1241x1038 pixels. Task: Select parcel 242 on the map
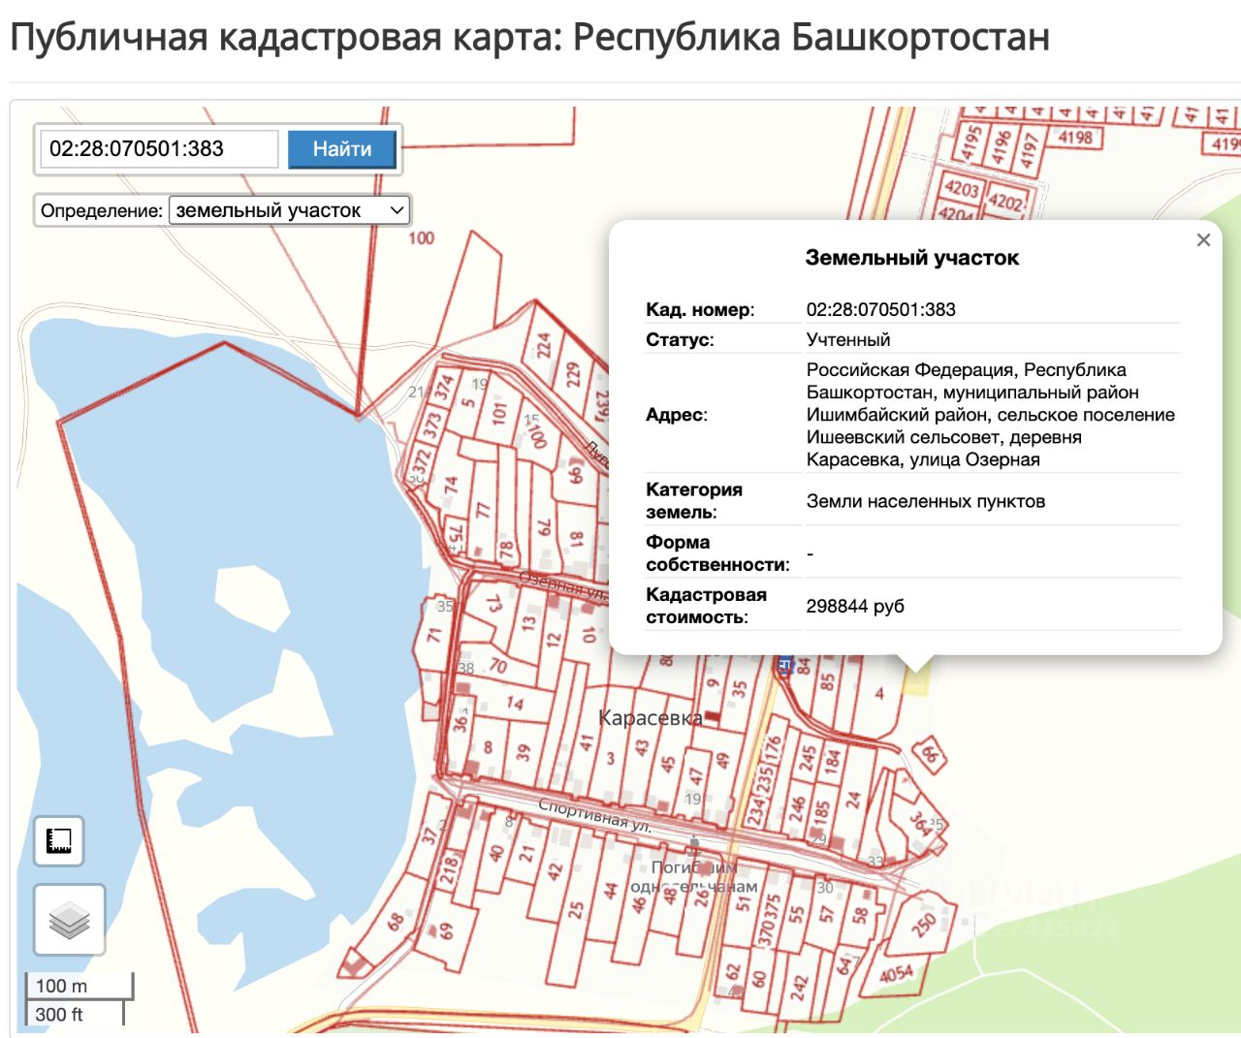click(x=799, y=987)
